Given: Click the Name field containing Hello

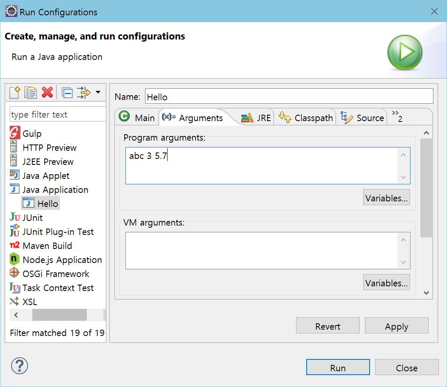Looking at the screenshot, I should pyautogui.click(x=289, y=96).
